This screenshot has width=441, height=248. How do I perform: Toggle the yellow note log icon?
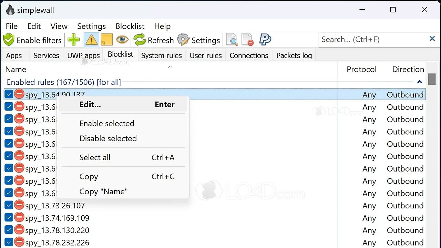107,40
